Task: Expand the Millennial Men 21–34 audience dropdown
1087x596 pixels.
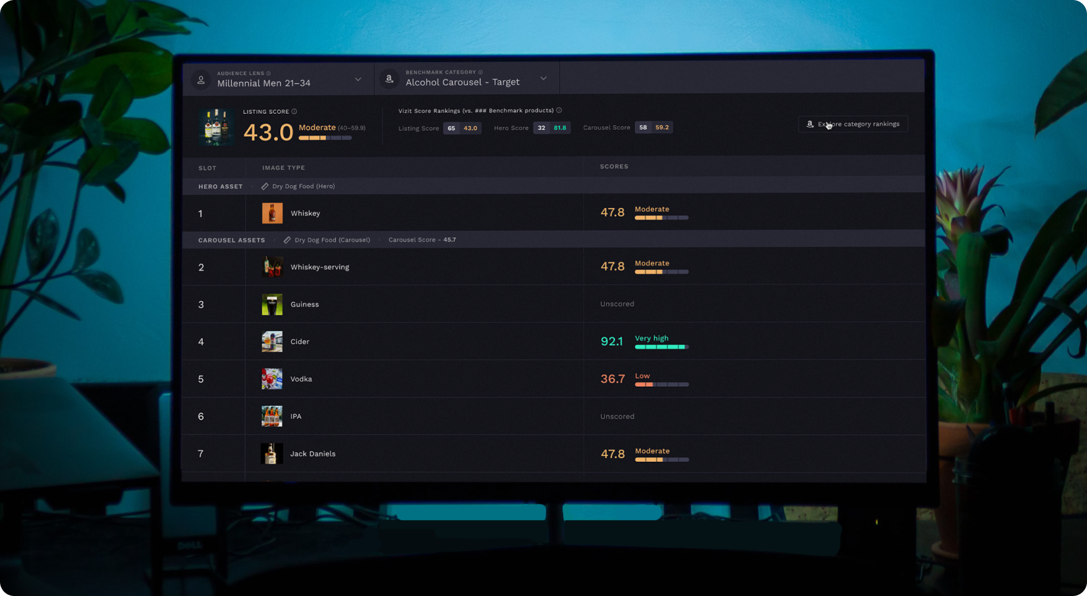Action: click(358, 79)
